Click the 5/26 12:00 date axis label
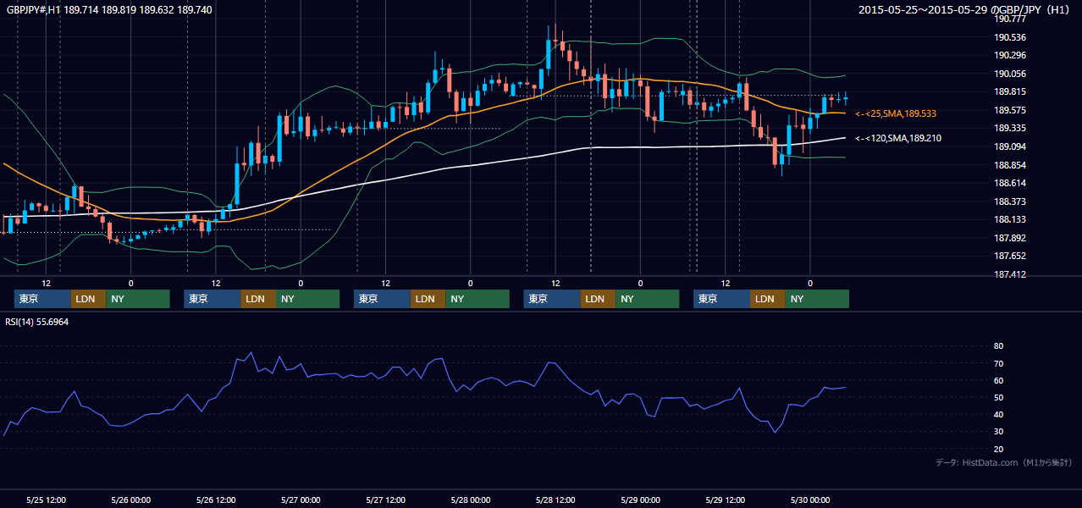Viewport: 1082px width, 508px height. (215, 500)
